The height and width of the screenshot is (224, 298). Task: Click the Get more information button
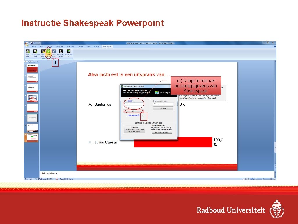tap(162, 132)
